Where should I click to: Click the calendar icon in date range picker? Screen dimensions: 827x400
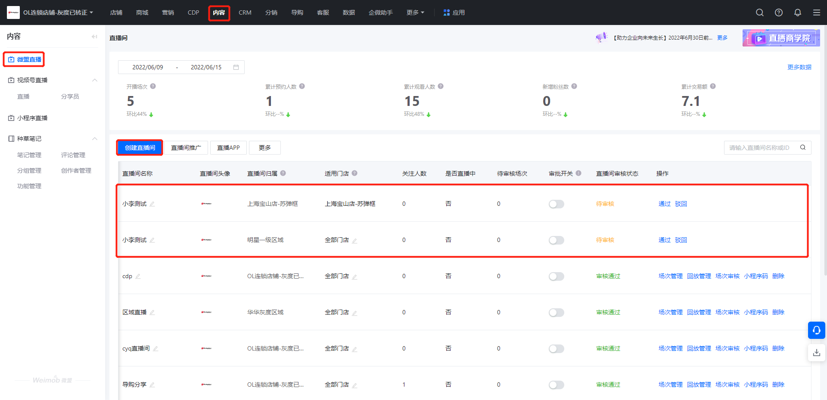[236, 67]
